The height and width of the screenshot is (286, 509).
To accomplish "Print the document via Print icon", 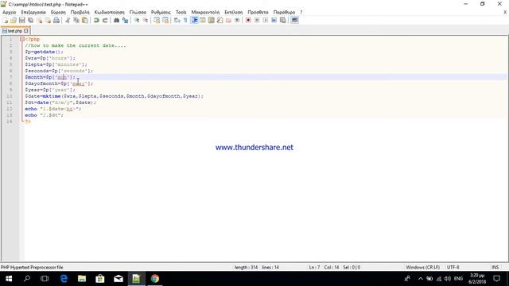I will pos(56,20).
